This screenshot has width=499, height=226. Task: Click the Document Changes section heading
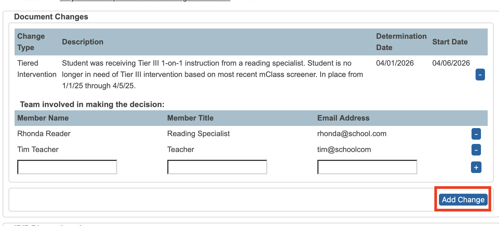(51, 17)
